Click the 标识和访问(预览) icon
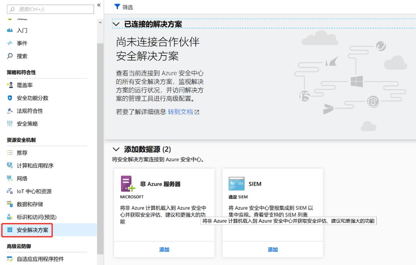Viewport: 416px width, 265px height. pyautogui.click(x=10, y=217)
